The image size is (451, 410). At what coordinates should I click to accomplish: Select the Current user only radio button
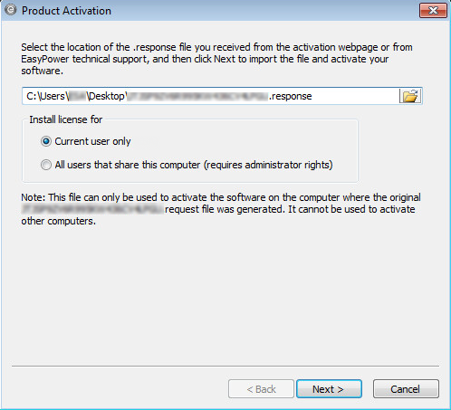tap(46, 141)
